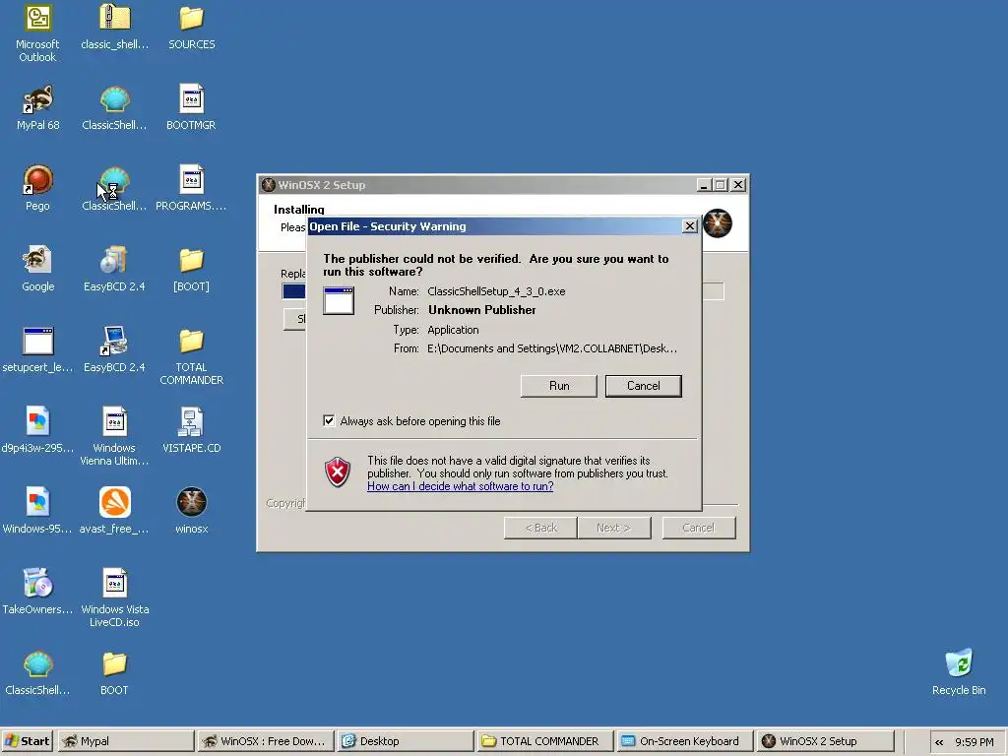Switch to Mypal taskbar window
This screenshot has width=1008, height=756.
tap(126, 741)
